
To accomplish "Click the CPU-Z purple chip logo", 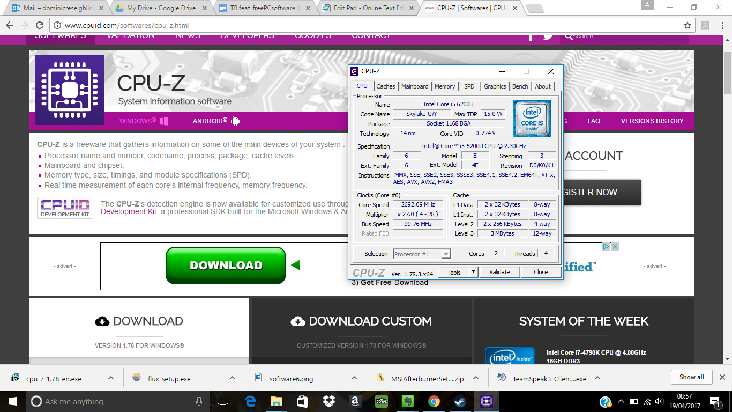I will pyautogui.click(x=70, y=90).
